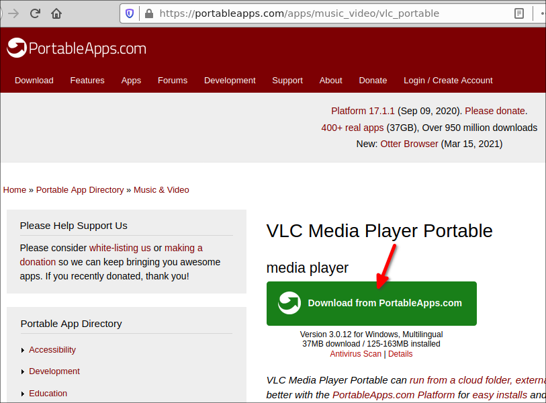Go to the browser home page icon
This screenshot has height=403, width=546.
point(56,13)
